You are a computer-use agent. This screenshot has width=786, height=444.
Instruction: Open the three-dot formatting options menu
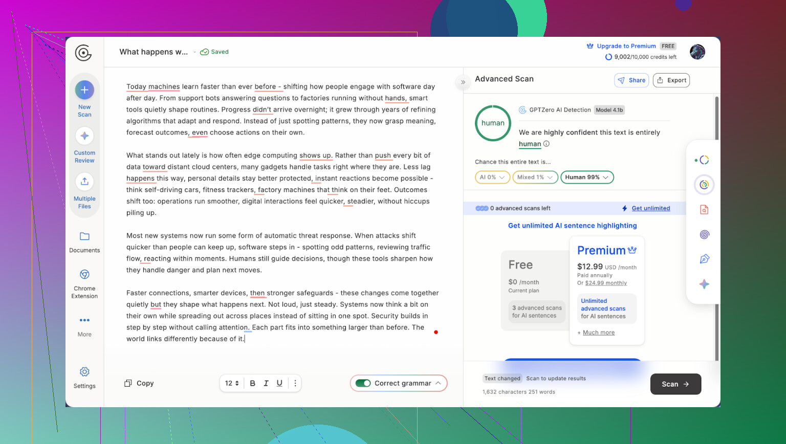(295, 383)
